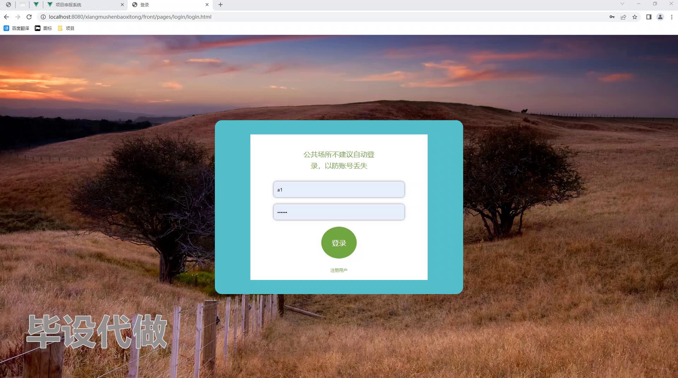Viewport: 678px width, 378px height.
Task: Minimize the browser window
Action: [x=638, y=4]
